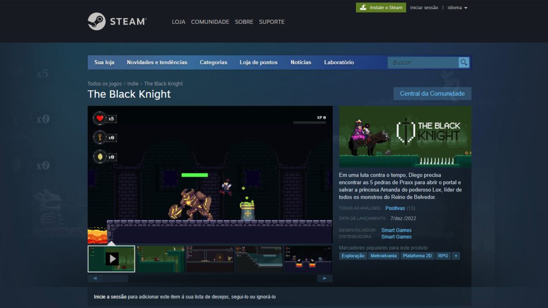This screenshot has height=308, width=548.
Task: Click the plus button to add tags
Action: (456, 256)
